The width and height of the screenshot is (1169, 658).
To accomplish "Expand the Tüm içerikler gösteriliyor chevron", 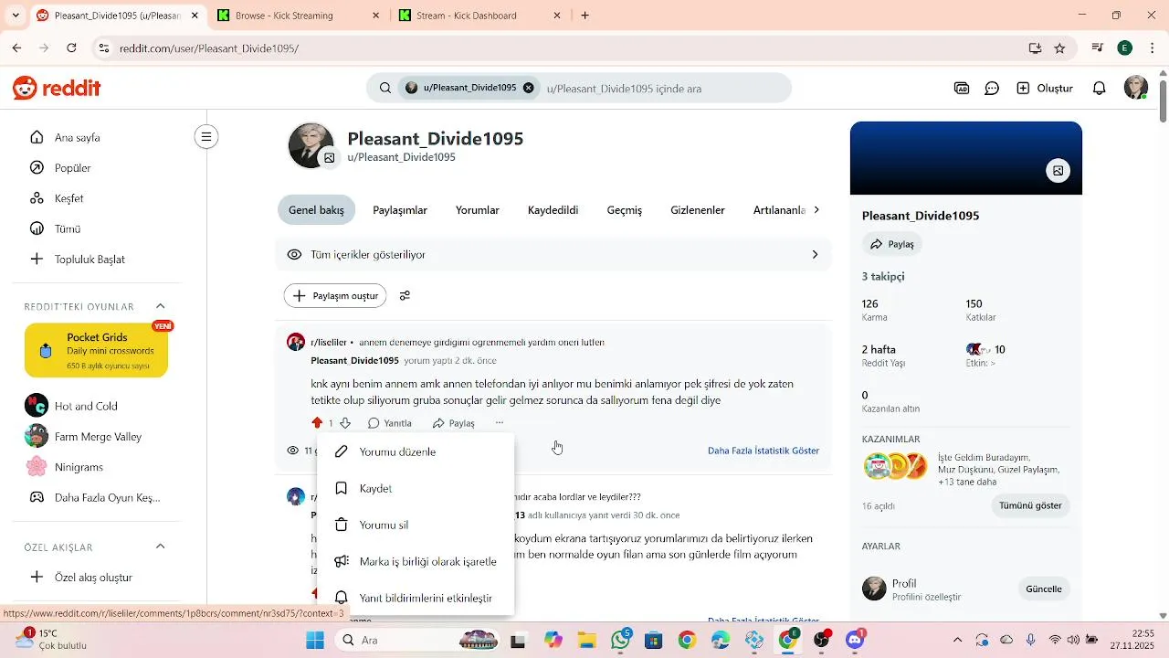I will coord(815,254).
